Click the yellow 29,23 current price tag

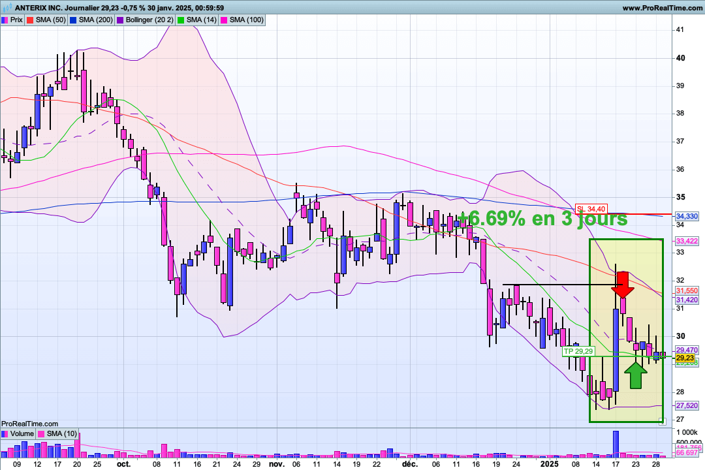685,358
